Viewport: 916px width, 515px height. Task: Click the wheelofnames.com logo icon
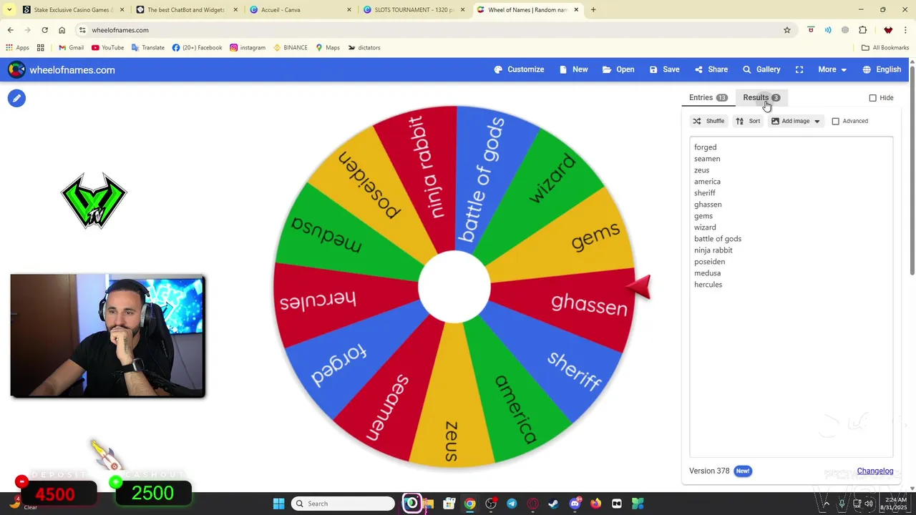(x=16, y=69)
